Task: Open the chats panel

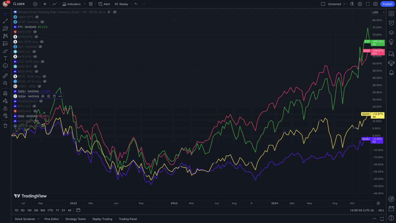Action: coord(391,54)
